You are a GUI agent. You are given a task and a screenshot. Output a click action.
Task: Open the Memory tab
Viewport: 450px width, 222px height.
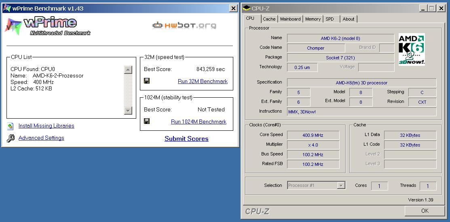point(313,19)
